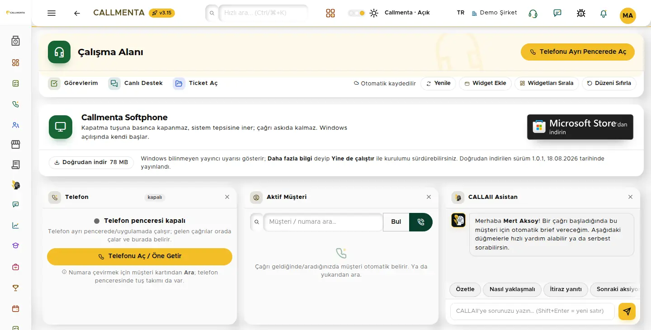
Task: Open the apps grid in the top bar
Action: (330, 13)
